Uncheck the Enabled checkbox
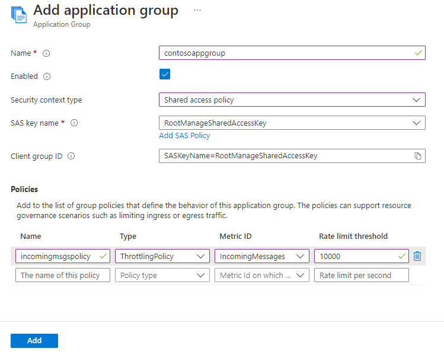Image resolution: width=444 pixels, height=358 pixels. pos(165,75)
